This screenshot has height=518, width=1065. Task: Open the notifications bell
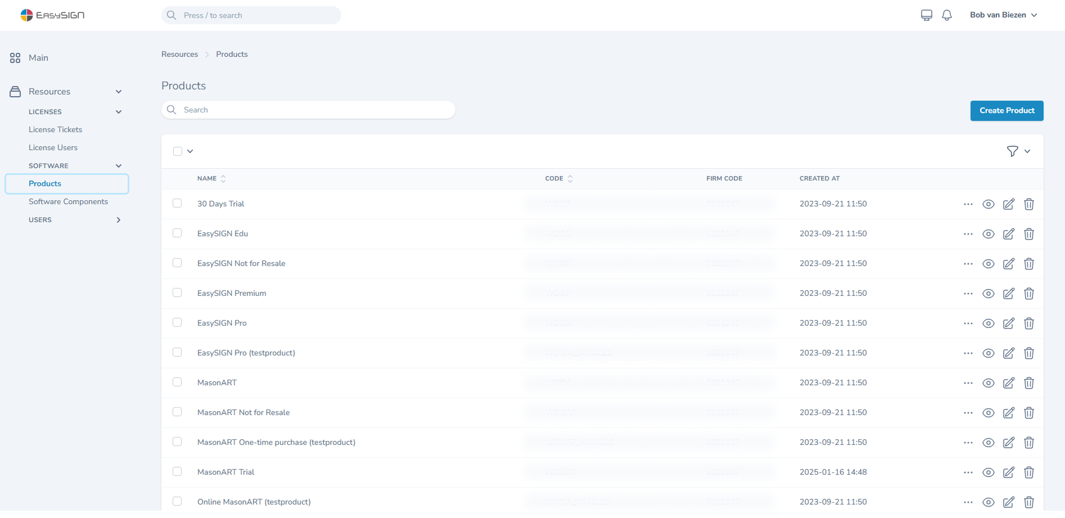click(x=947, y=15)
